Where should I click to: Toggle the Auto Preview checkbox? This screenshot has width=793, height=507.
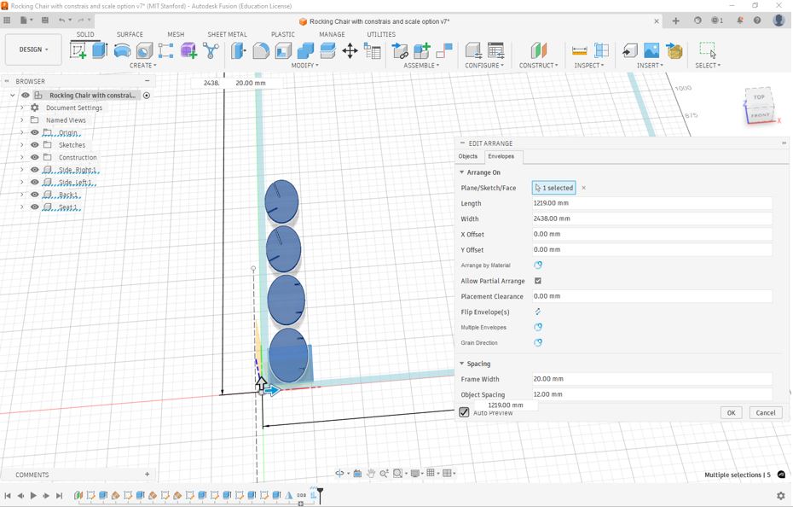(x=465, y=412)
